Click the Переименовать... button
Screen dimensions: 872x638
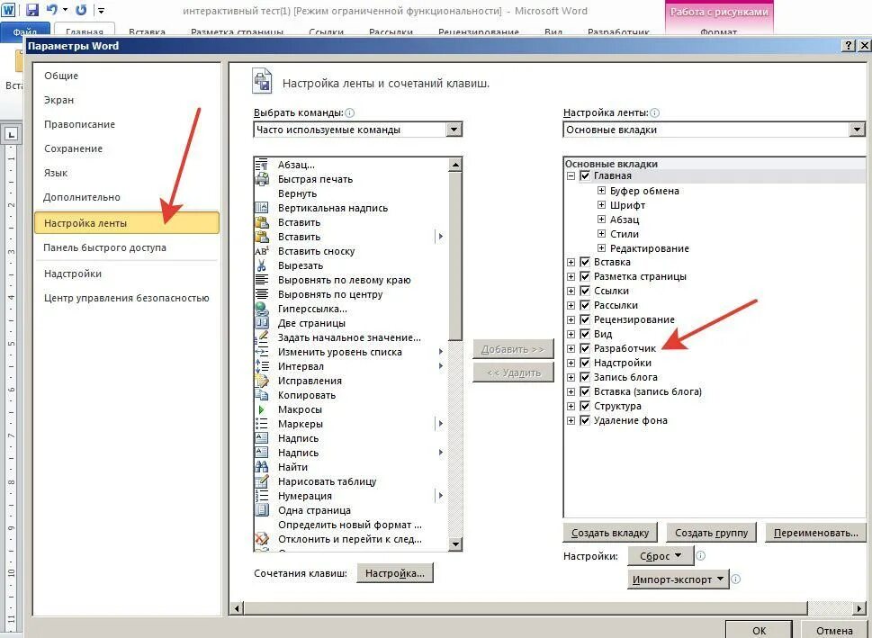(x=816, y=533)
